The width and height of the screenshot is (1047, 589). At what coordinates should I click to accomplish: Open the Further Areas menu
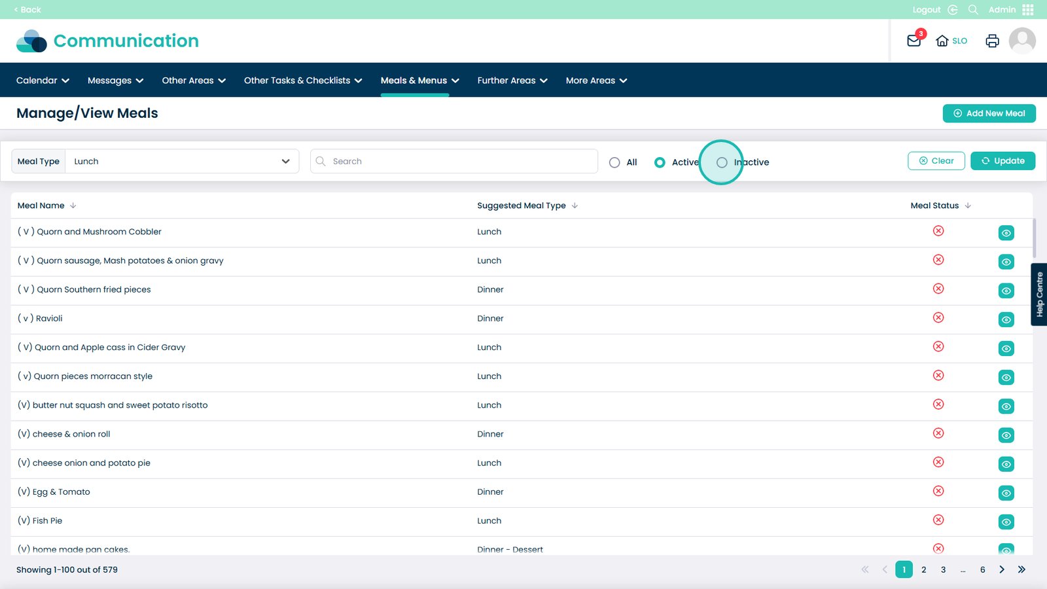tap(512, 80)
